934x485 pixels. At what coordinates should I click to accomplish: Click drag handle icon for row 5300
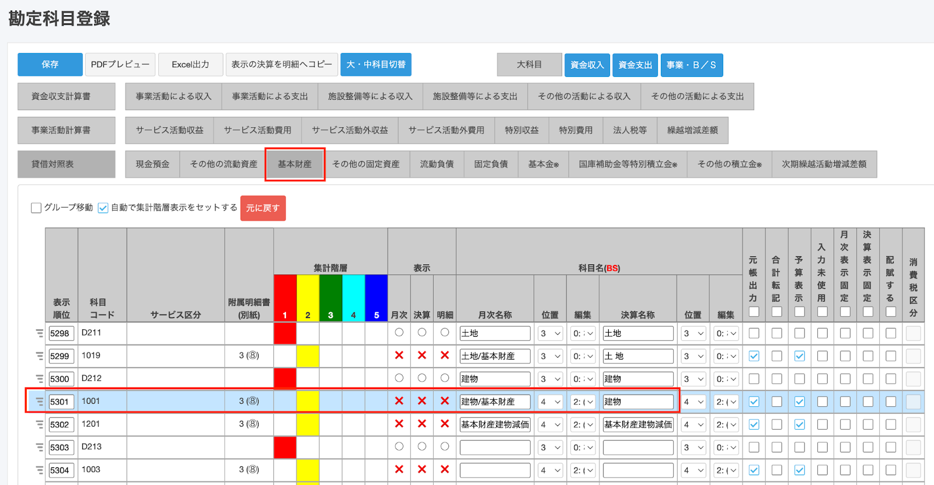coord(39,379)
